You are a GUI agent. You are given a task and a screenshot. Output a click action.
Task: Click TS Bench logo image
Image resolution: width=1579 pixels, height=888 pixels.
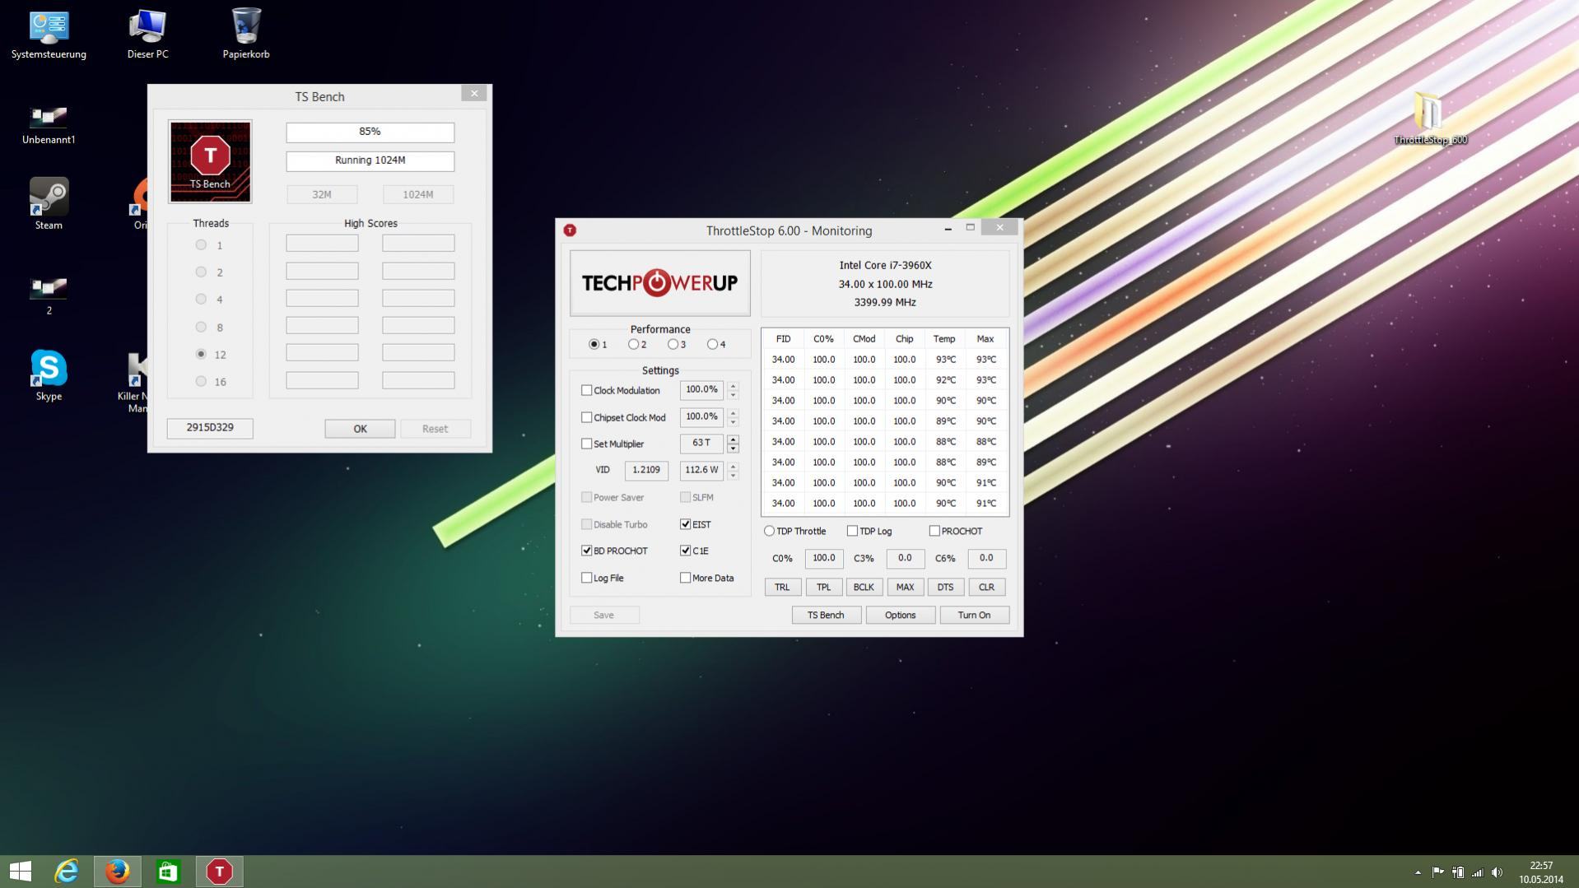[x=210, y=161]
